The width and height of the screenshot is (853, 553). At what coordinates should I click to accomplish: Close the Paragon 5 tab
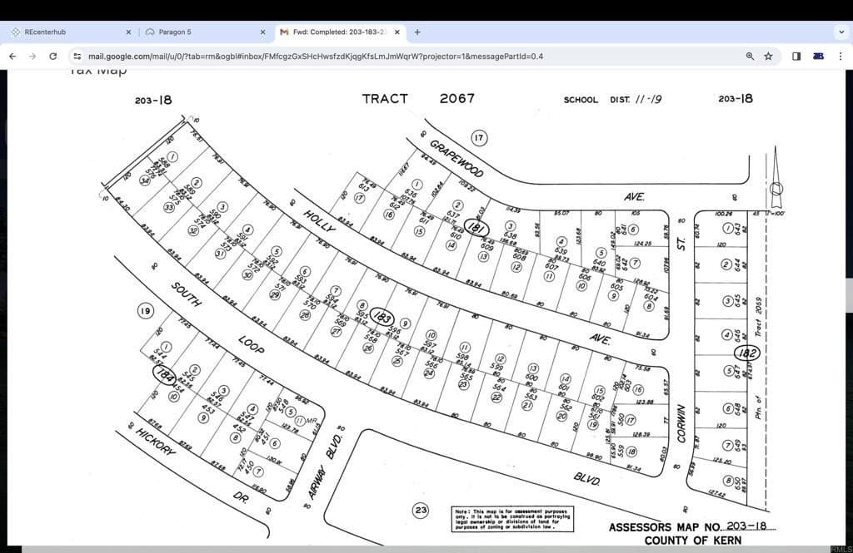[262, 32]
